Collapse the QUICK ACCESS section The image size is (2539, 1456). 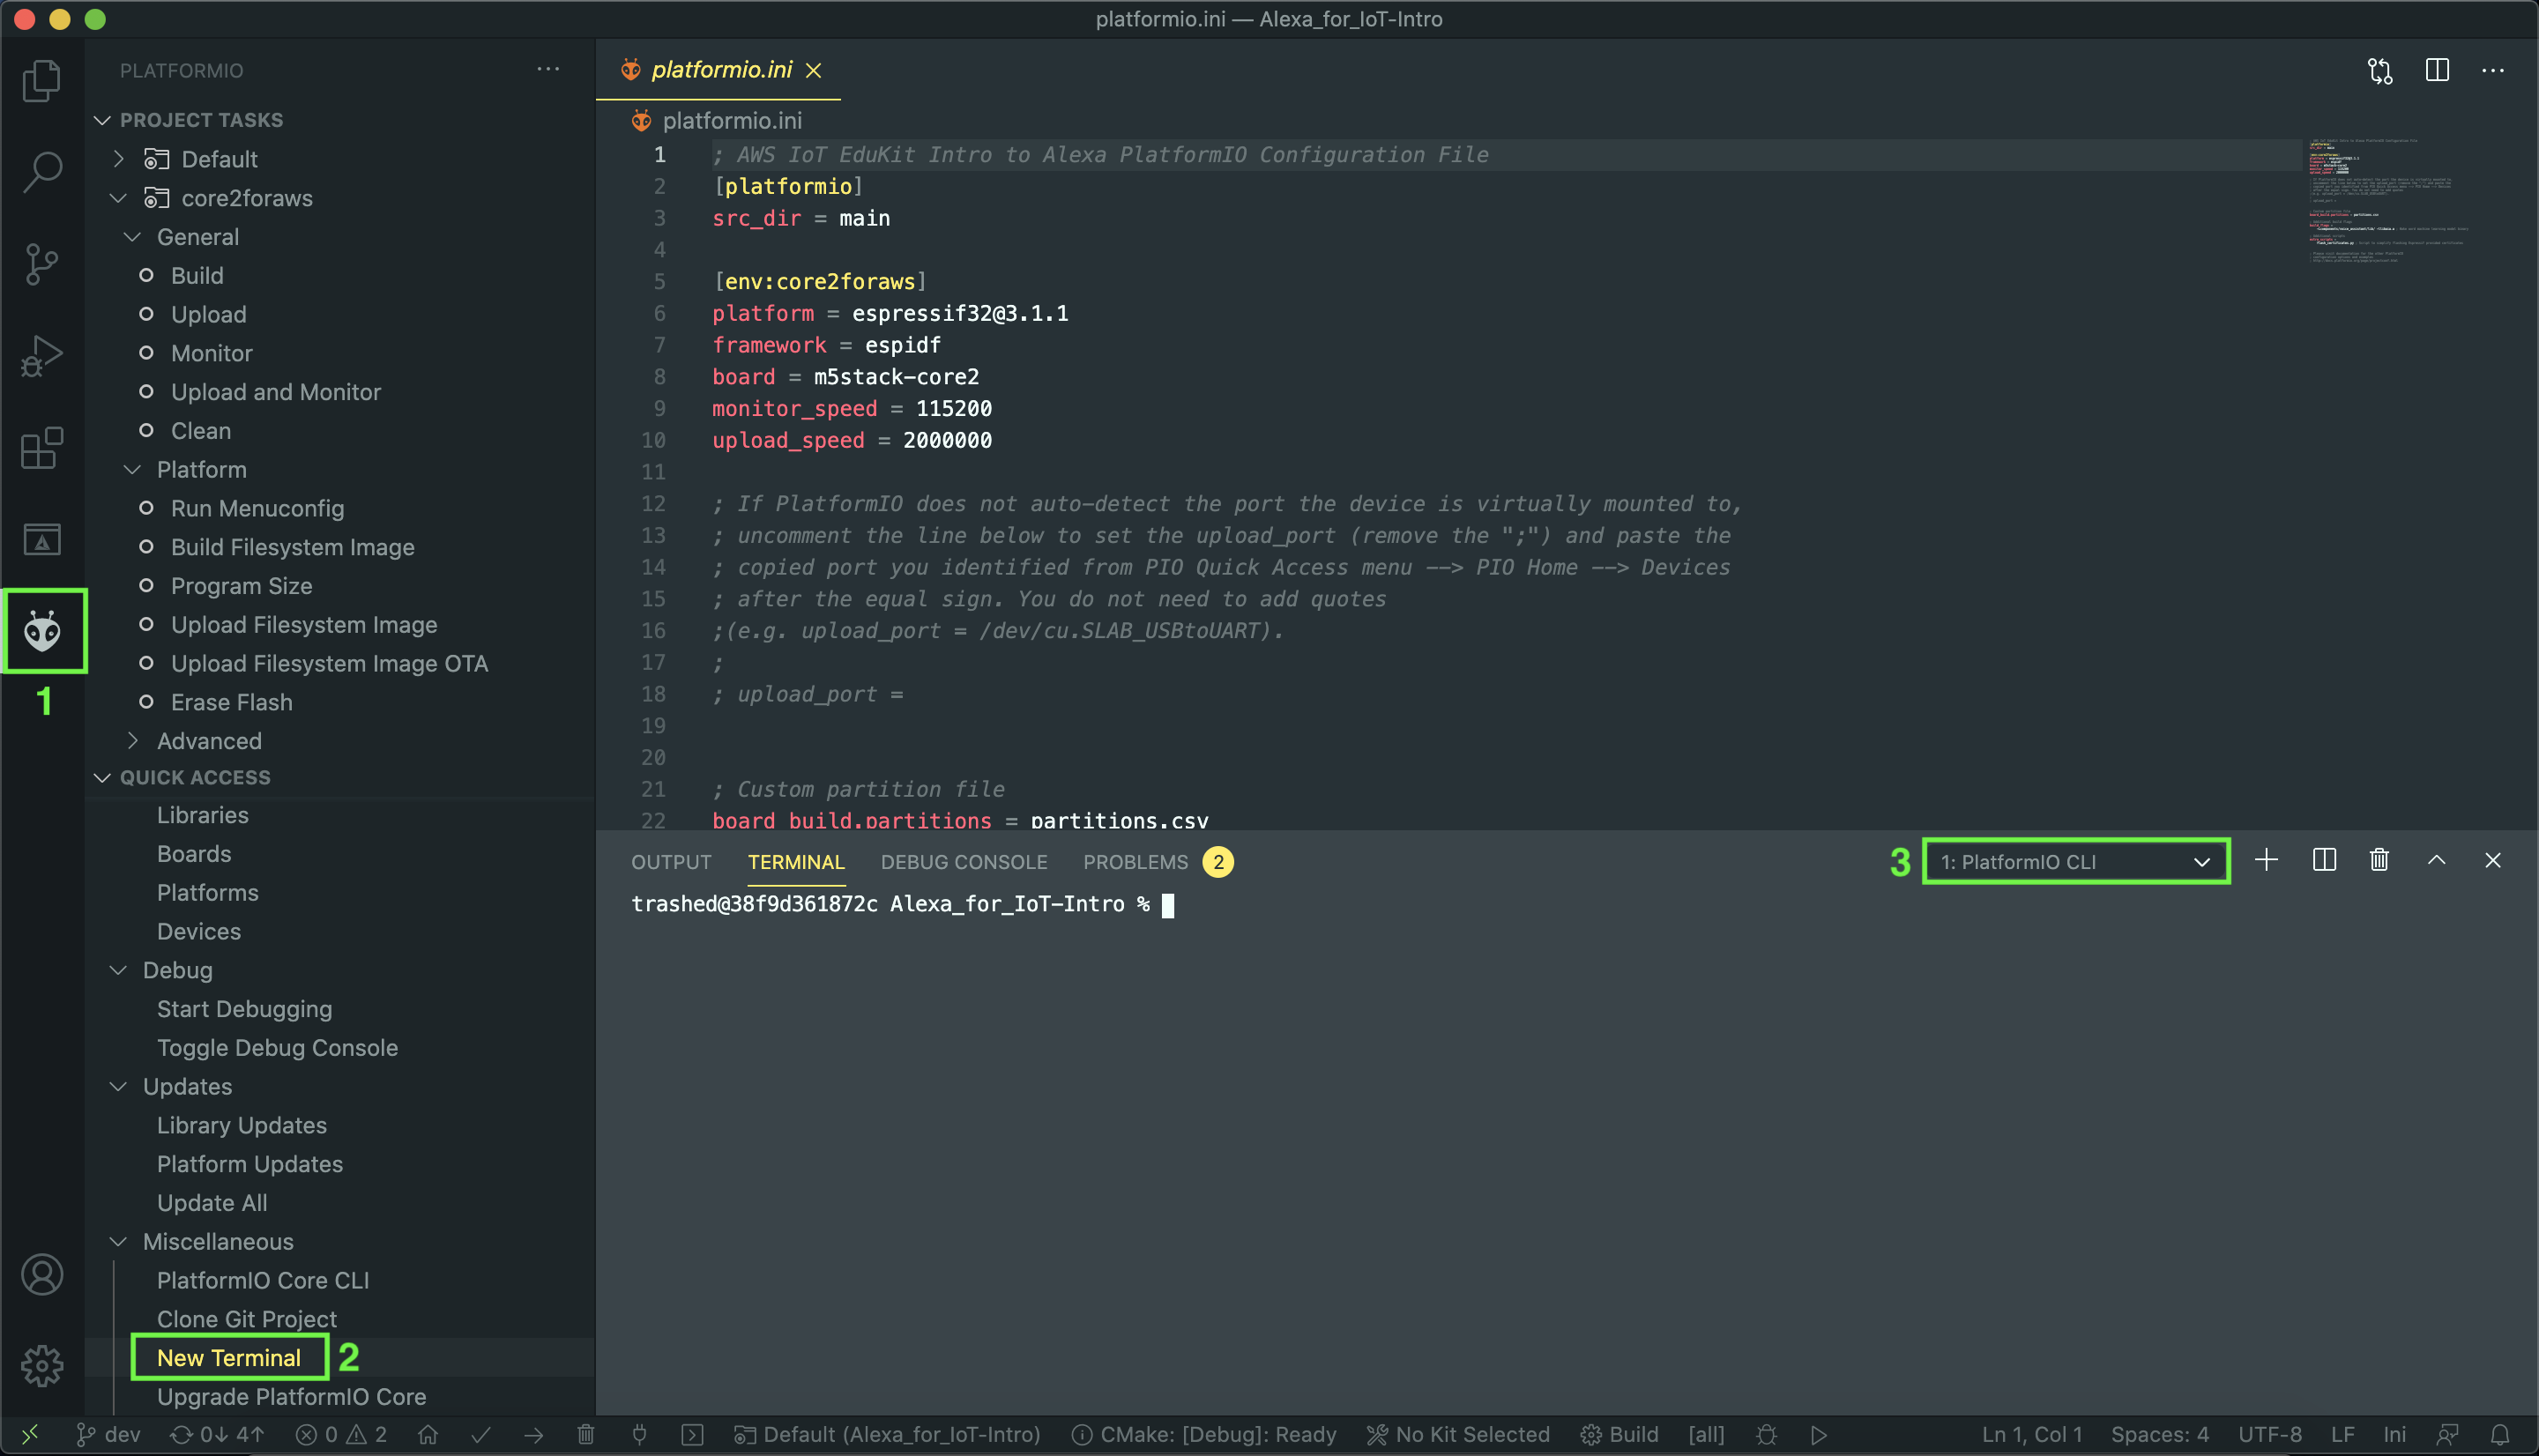[x=102, y=777]
